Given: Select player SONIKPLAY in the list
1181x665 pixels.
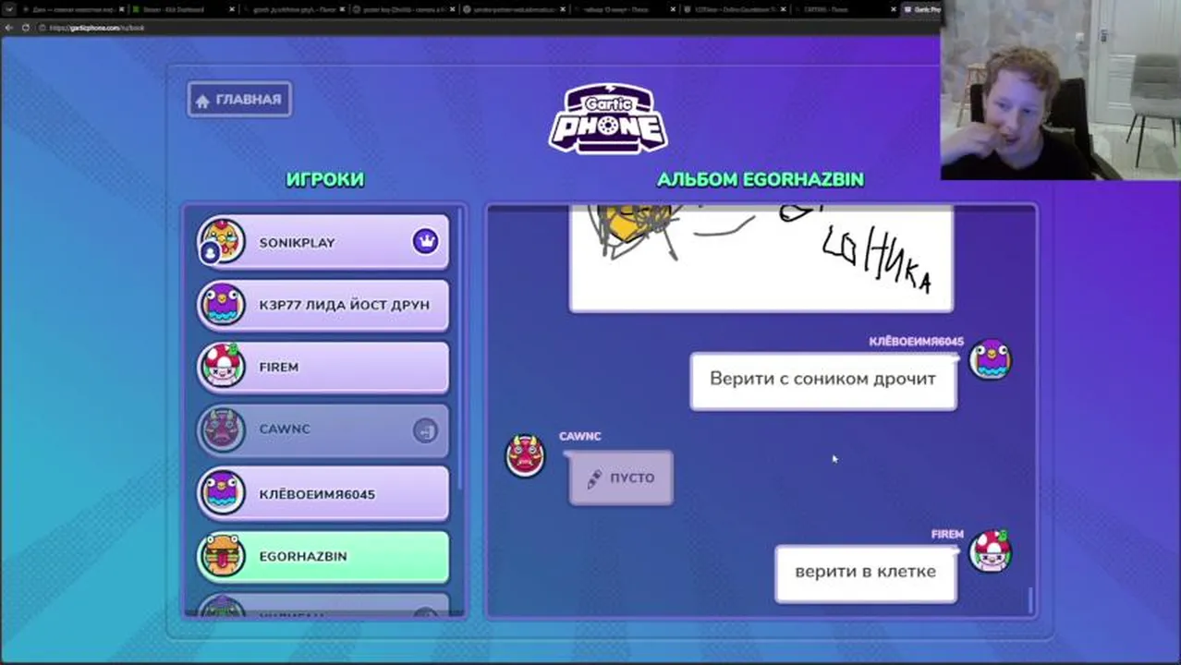Looking at the screenshot, I should 323,242.
